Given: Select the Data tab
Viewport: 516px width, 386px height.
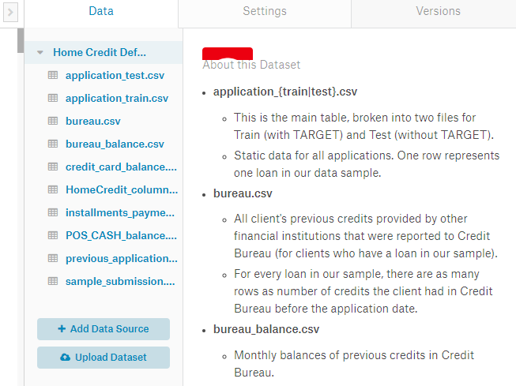Looking at the screenshot, I should [101, 12].
